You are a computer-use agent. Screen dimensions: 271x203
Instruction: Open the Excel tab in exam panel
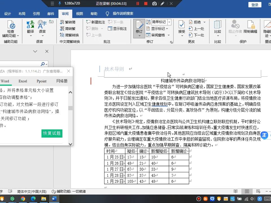pos(23,81)
